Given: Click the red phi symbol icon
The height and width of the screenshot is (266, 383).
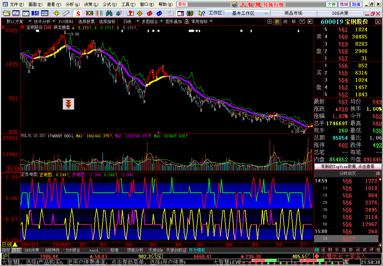Looking at the screenshot, I should tap(150, 13).
